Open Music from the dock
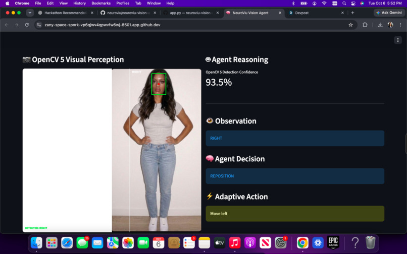 (235, 243)
